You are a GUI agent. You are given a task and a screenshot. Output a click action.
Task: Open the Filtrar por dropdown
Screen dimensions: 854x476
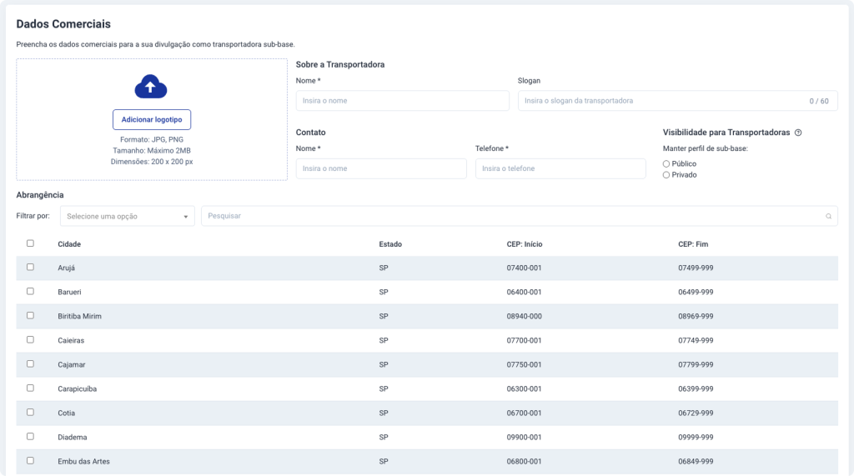[125, 216]
